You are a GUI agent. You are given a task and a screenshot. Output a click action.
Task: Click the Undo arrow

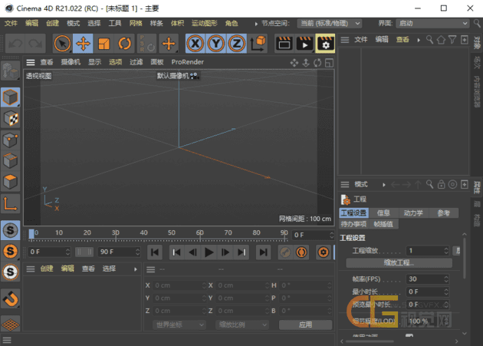point(15,44)
